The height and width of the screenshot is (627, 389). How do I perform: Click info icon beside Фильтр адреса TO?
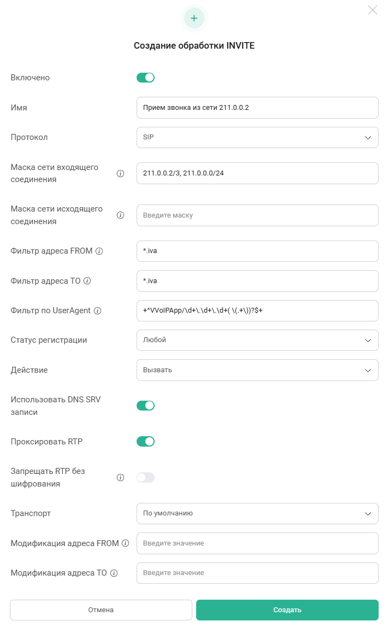pyautogui.click(x=87, y=281)
